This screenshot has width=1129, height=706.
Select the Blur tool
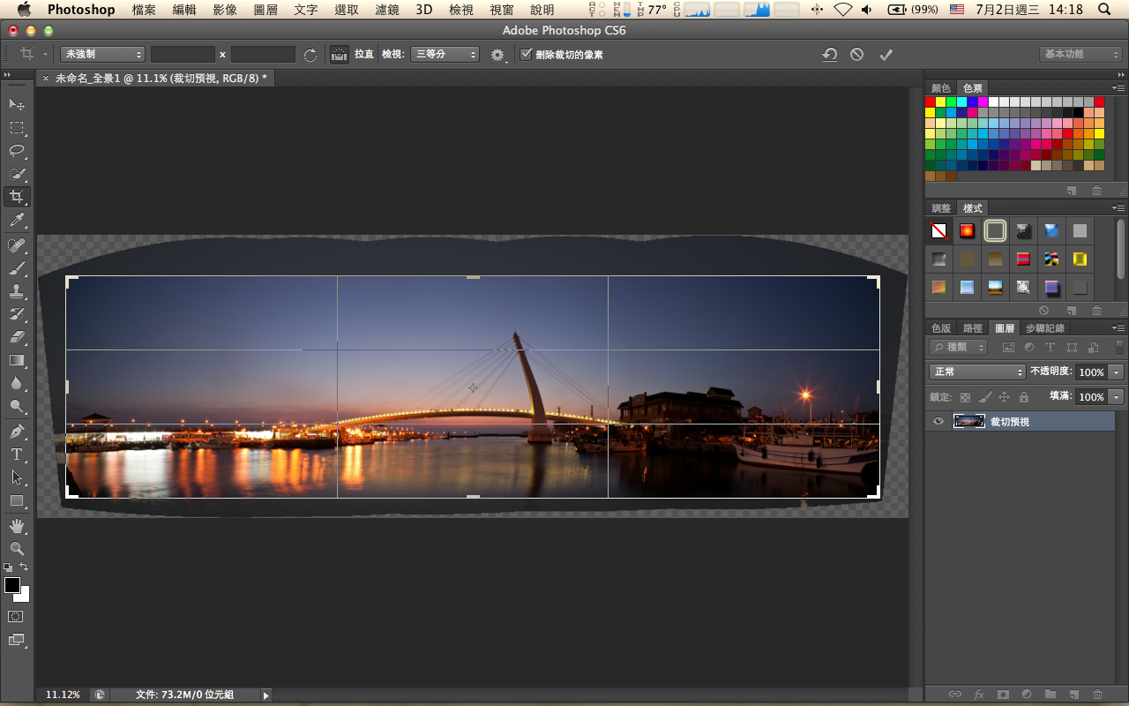click(17, 383)
